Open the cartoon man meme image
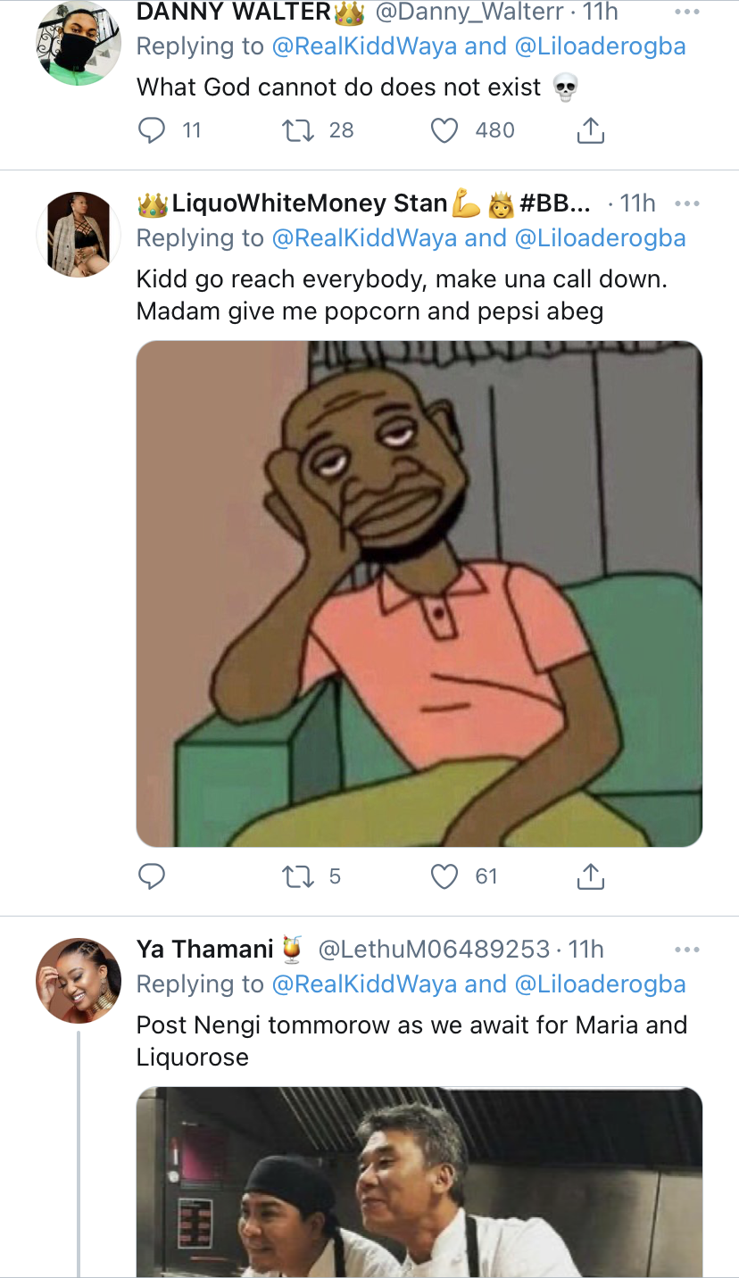Screen dimensions: 739x1278 pyautogui.click(x=419, y=593)
